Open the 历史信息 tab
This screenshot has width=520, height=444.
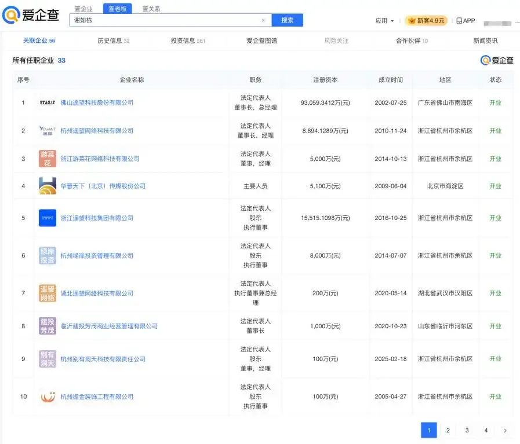pyautogui.click(x=113, y=41)
